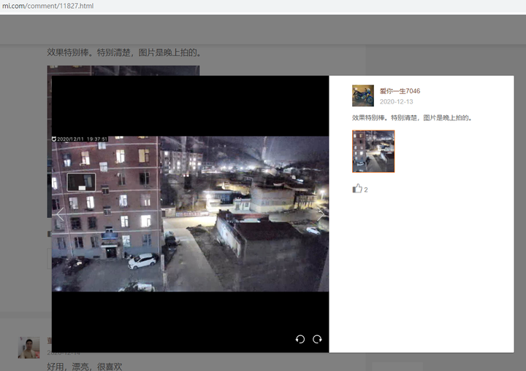Click the Mi logo beside the photo timestamp
This screenshot has height=371, width=526.
click(53, 139)
